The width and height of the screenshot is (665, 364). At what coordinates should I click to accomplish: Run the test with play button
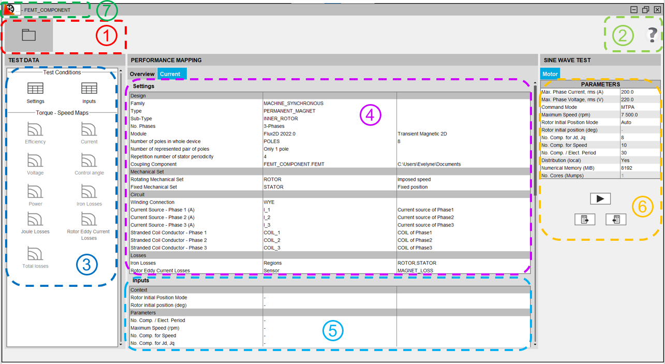(x=600, y=199)
